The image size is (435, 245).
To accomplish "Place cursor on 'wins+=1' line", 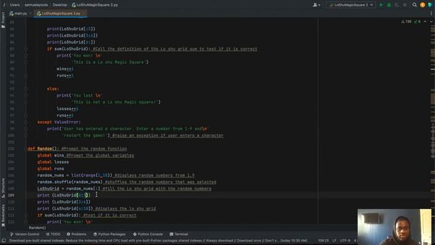I will pyautogui.click(x=65, y=69).
